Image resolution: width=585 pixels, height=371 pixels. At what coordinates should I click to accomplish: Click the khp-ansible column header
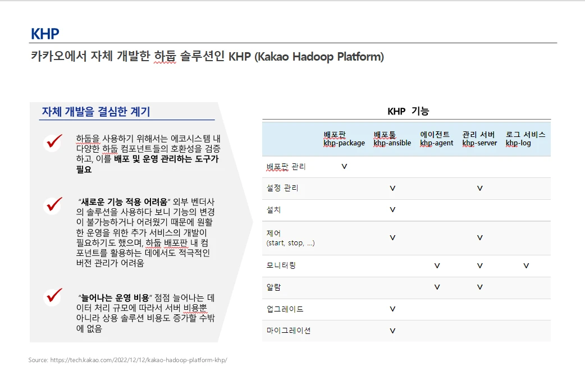[392, 139]
